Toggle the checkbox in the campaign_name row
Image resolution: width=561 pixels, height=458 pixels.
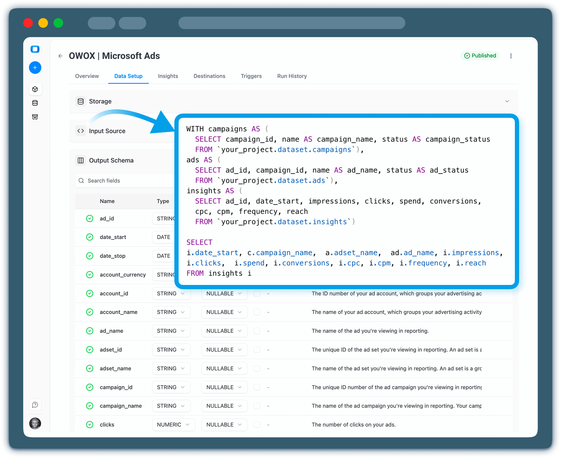click(257, 406)
